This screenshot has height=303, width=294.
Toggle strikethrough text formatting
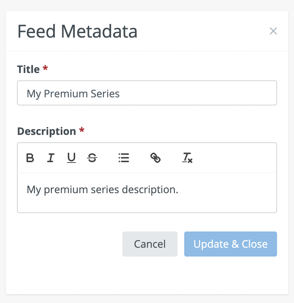pyautogui.click(x=92, y=158)
